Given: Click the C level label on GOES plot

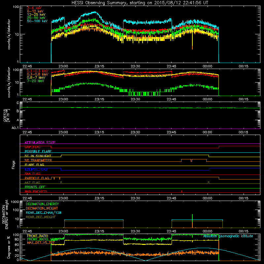Looking at the screenshot, I should tap(18, 103).
